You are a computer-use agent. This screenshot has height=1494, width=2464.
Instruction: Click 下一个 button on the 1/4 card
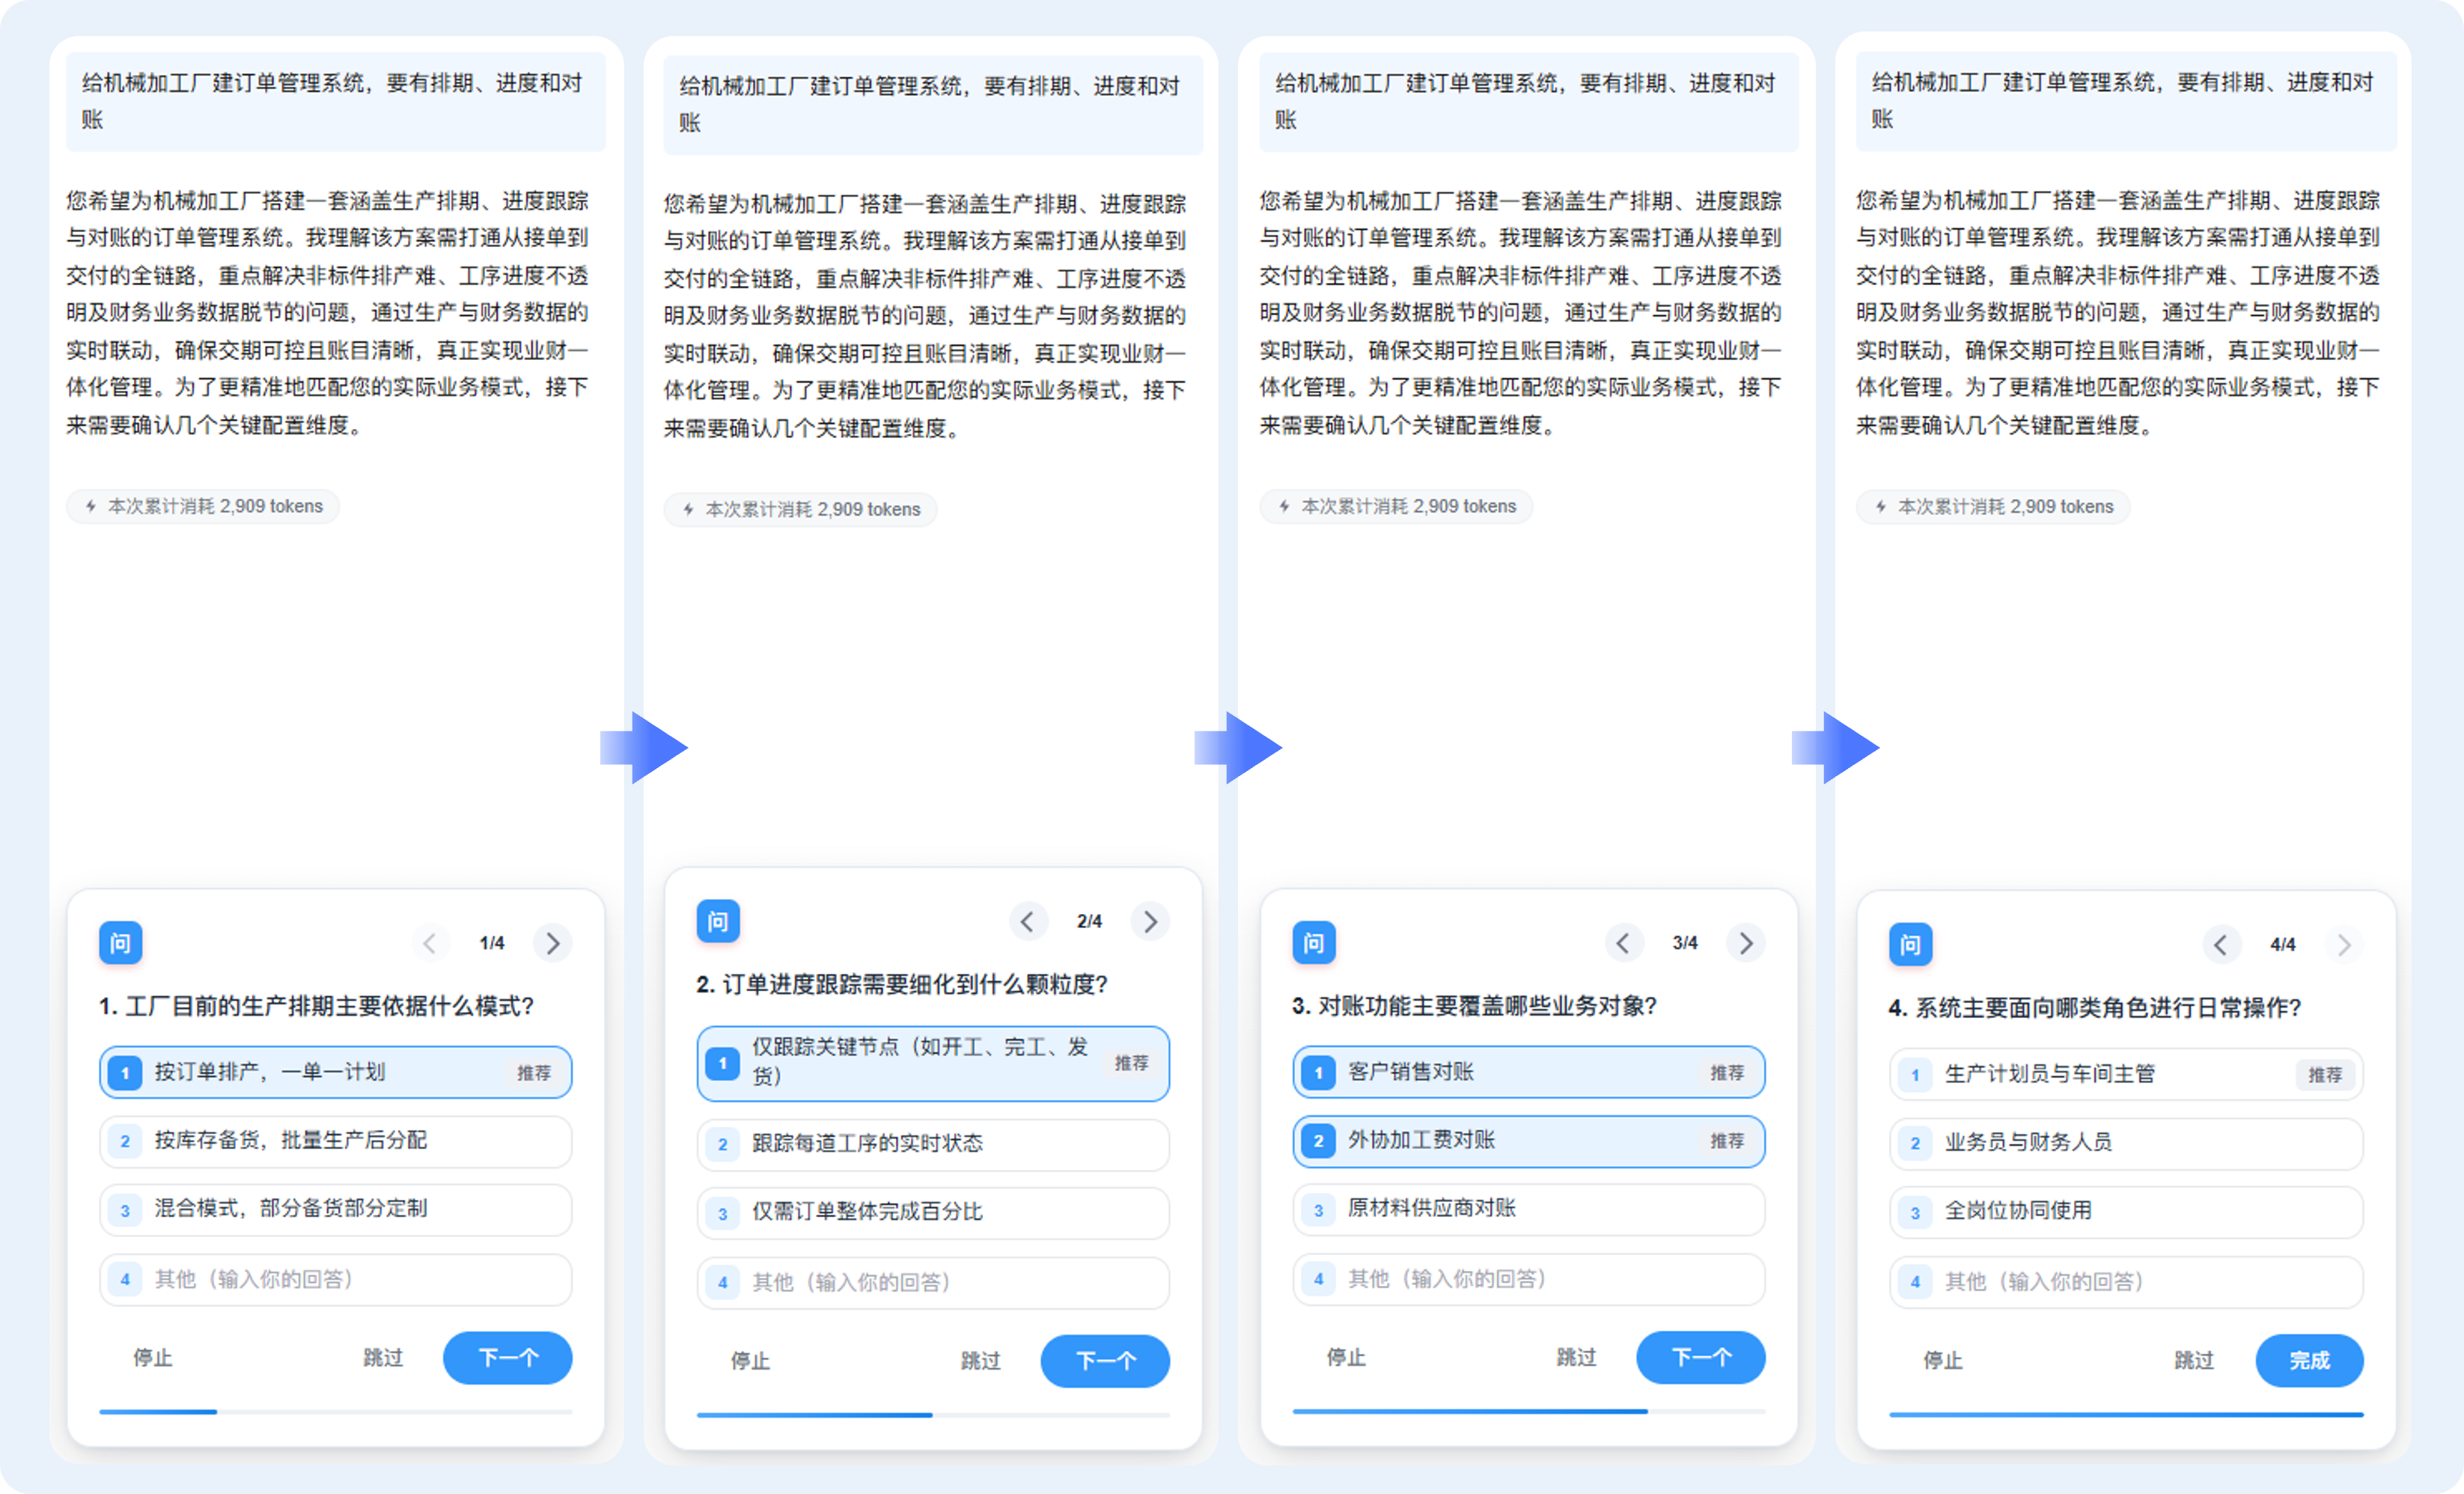pyautogui.click(x=508, y=1358)
